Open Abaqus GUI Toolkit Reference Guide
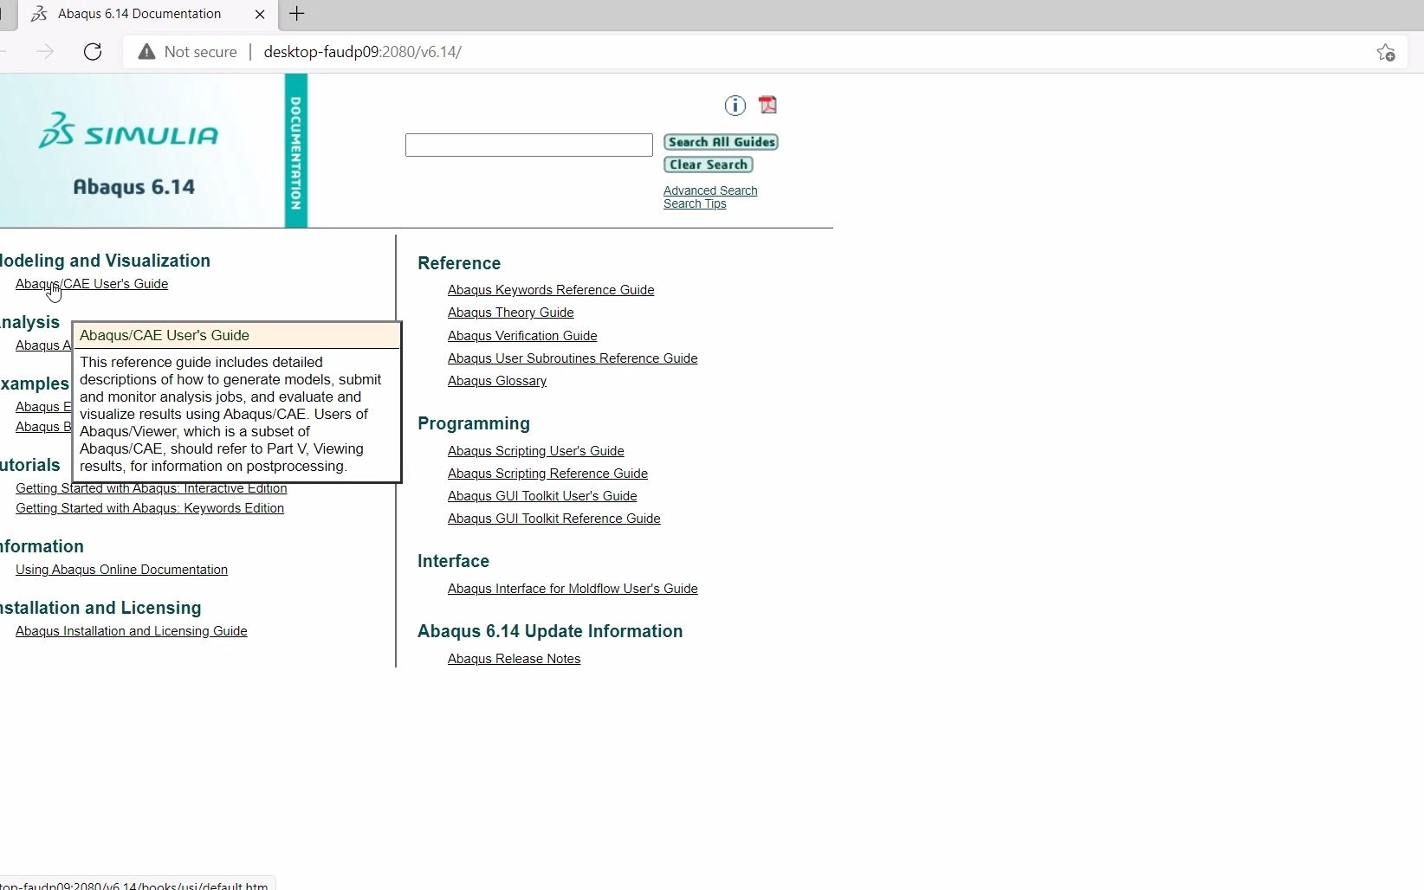1424x890 pixels. (x=553, y=519)
